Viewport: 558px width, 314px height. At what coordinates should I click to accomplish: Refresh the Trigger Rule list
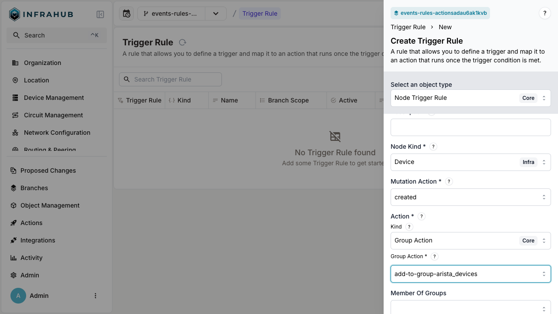coord(182,42)
